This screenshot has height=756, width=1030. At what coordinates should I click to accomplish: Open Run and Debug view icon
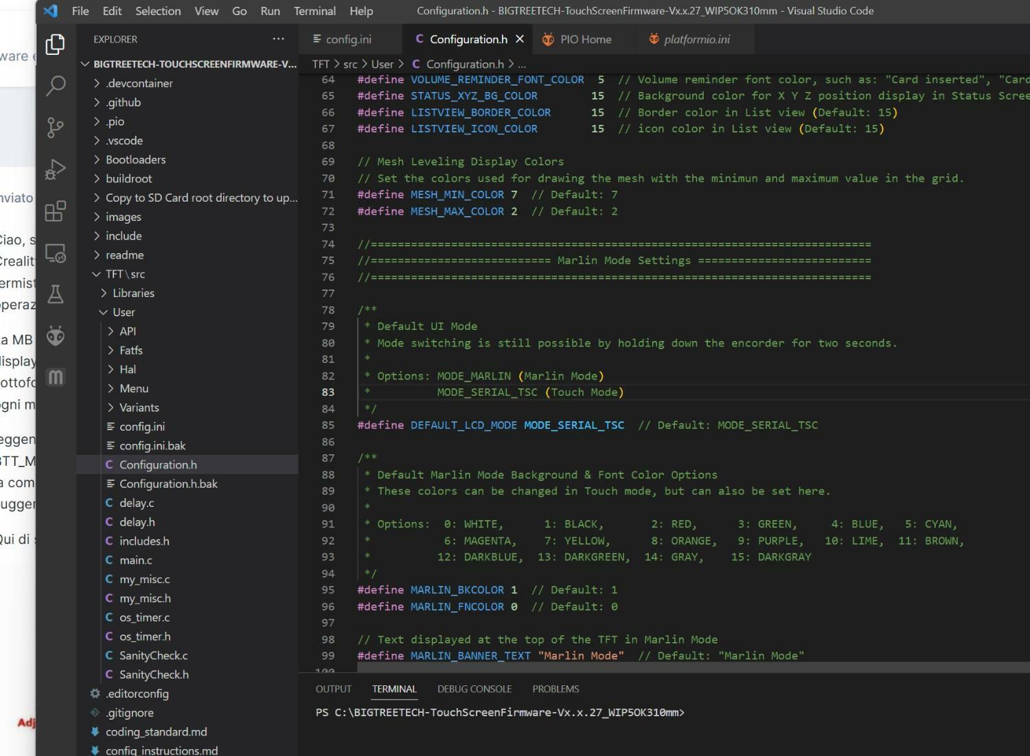pos(55,169)
